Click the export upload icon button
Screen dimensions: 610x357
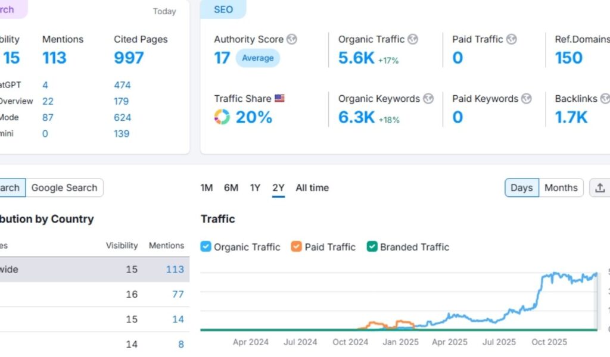(600, 188)
